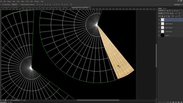
Task: Hide the Layer 0 copy layer
Action: [x=159, y=31]
